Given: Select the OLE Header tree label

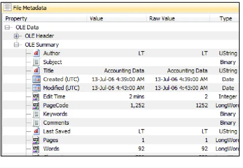Looking at the screenshot, I should 40,36.
